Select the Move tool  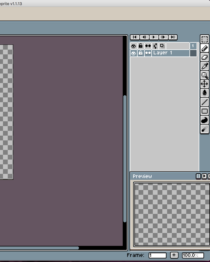click(x=205, y=84)
